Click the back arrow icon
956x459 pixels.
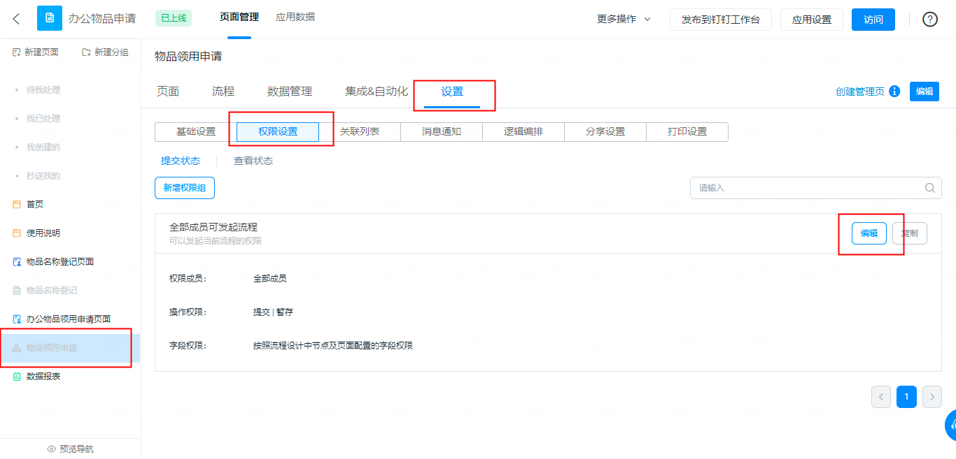[17, 19]
